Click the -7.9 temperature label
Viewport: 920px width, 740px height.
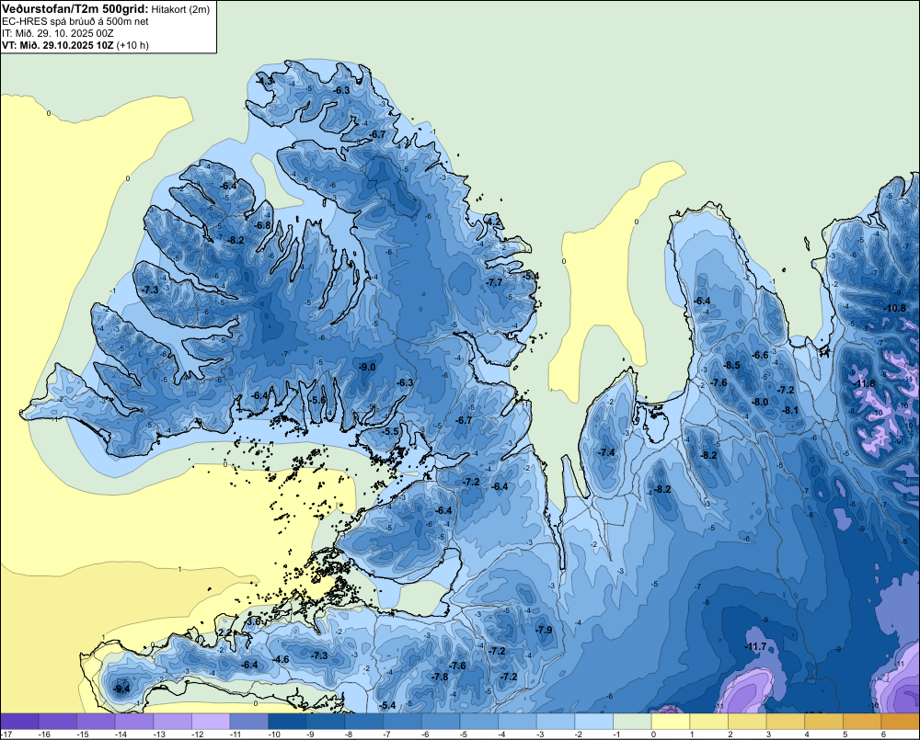pos(544,630)
